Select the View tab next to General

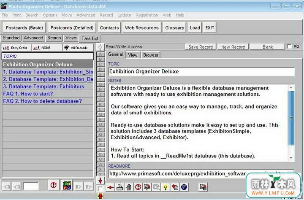(133, 55)
